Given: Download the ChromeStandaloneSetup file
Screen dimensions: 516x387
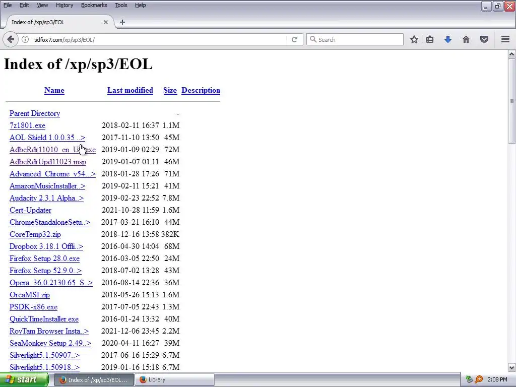Looking at the screenshot, I should coord(50,222).
